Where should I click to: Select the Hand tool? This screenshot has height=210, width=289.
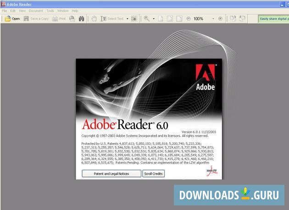click(94, 19)
